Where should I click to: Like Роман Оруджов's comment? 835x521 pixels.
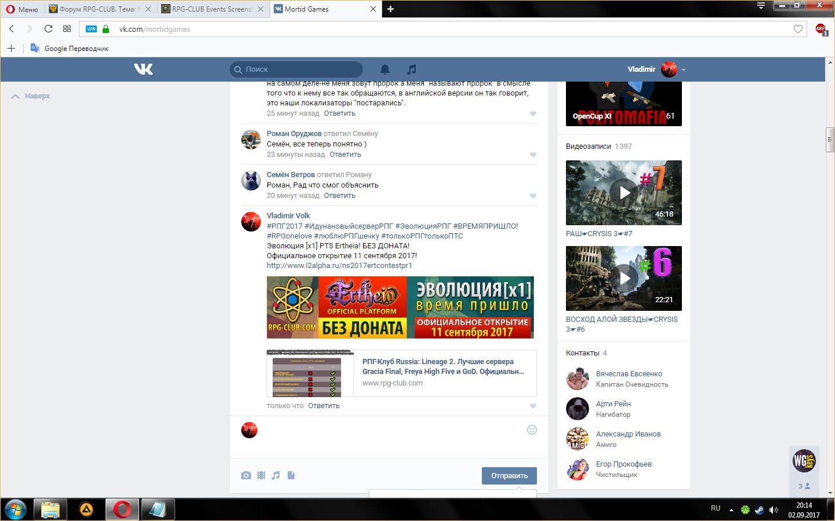pos(533,155)
